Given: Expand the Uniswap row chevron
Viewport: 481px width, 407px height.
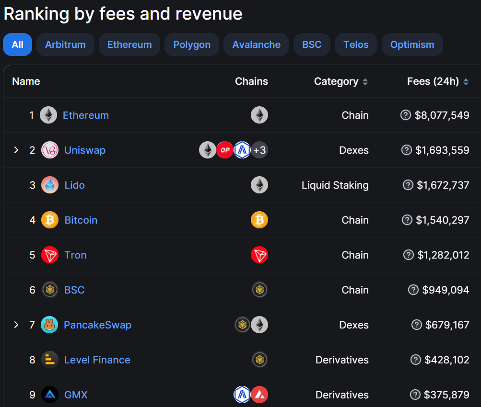Looking at the screenshot, I should (x=16, y=150).
